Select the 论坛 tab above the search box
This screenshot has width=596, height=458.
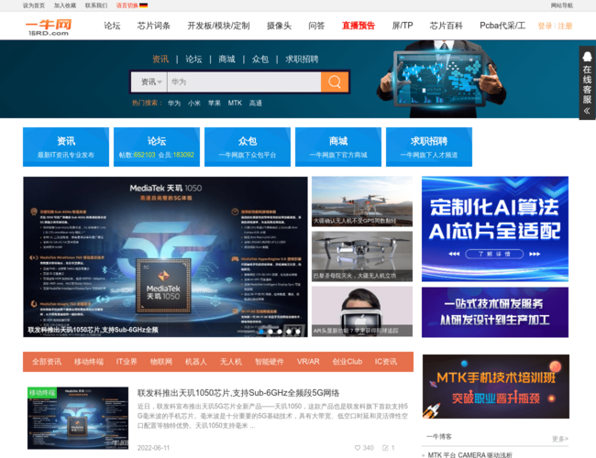click(193, 59)
